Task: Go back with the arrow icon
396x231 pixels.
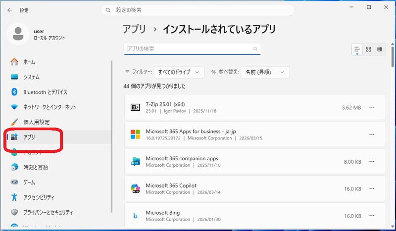Action: (9, 10)
